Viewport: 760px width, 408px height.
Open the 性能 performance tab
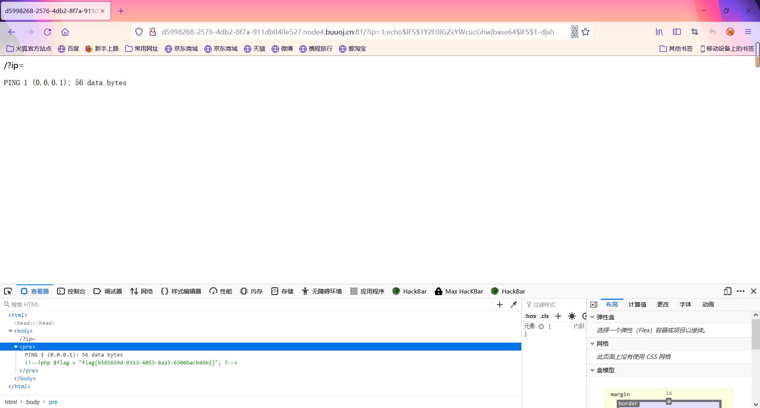(220, 292)
